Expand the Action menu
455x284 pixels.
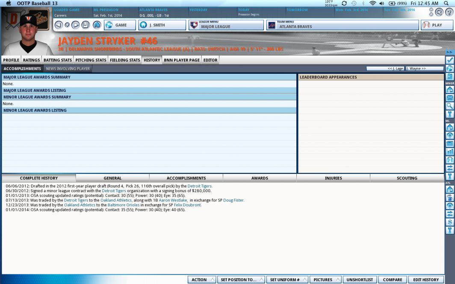[x=202, y=280]
